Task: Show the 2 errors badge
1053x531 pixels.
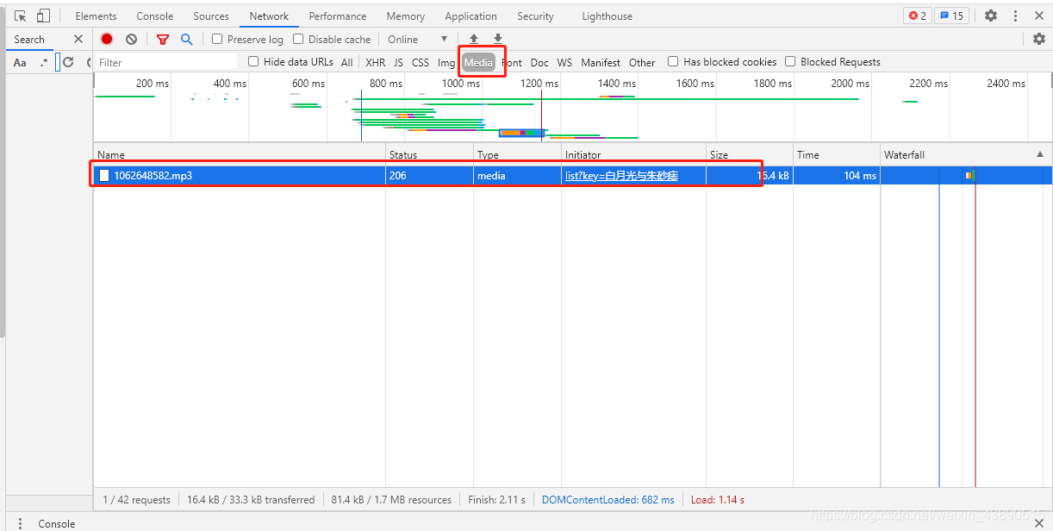Action: [x=918, y=16]
